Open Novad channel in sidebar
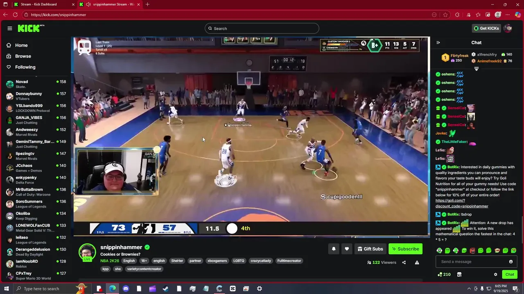The height and width of the screenshot is (294, 524). pyautogui.click(x=36, y=84)
